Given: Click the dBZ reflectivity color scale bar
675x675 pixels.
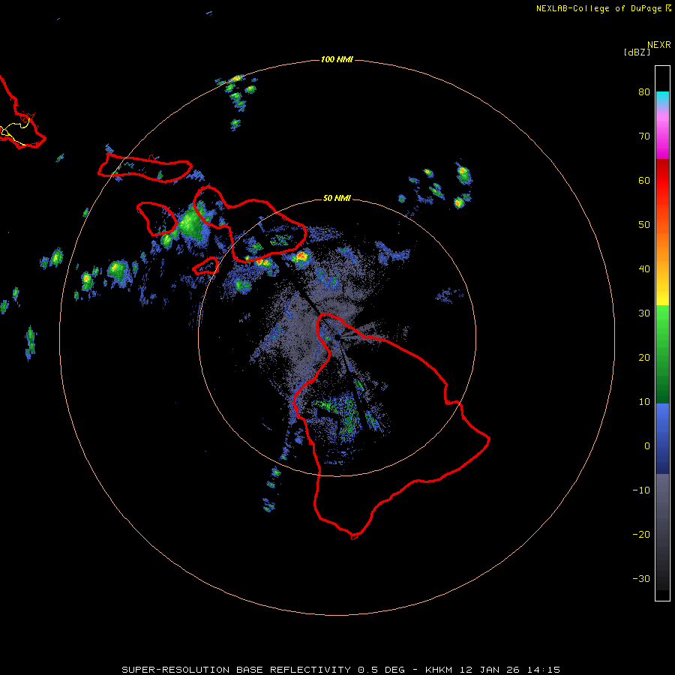Looking at the screenshot, I should [x=662, y=333].
